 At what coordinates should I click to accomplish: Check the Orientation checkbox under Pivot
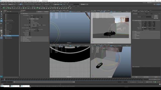click(x=30, y=21)
